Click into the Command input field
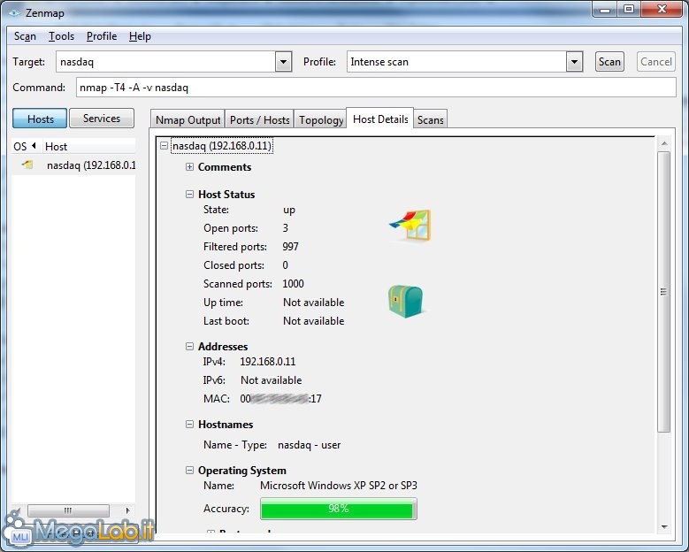This screenshot has height=552, width=689. click(376, 88)
